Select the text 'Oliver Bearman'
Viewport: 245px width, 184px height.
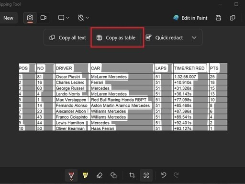click(70, 128)
